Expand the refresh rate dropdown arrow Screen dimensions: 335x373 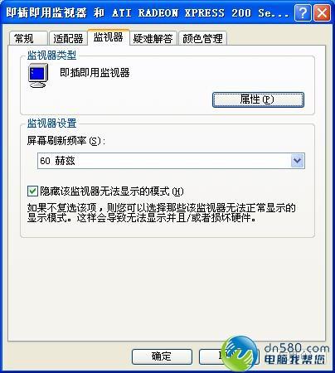[297, 161]
